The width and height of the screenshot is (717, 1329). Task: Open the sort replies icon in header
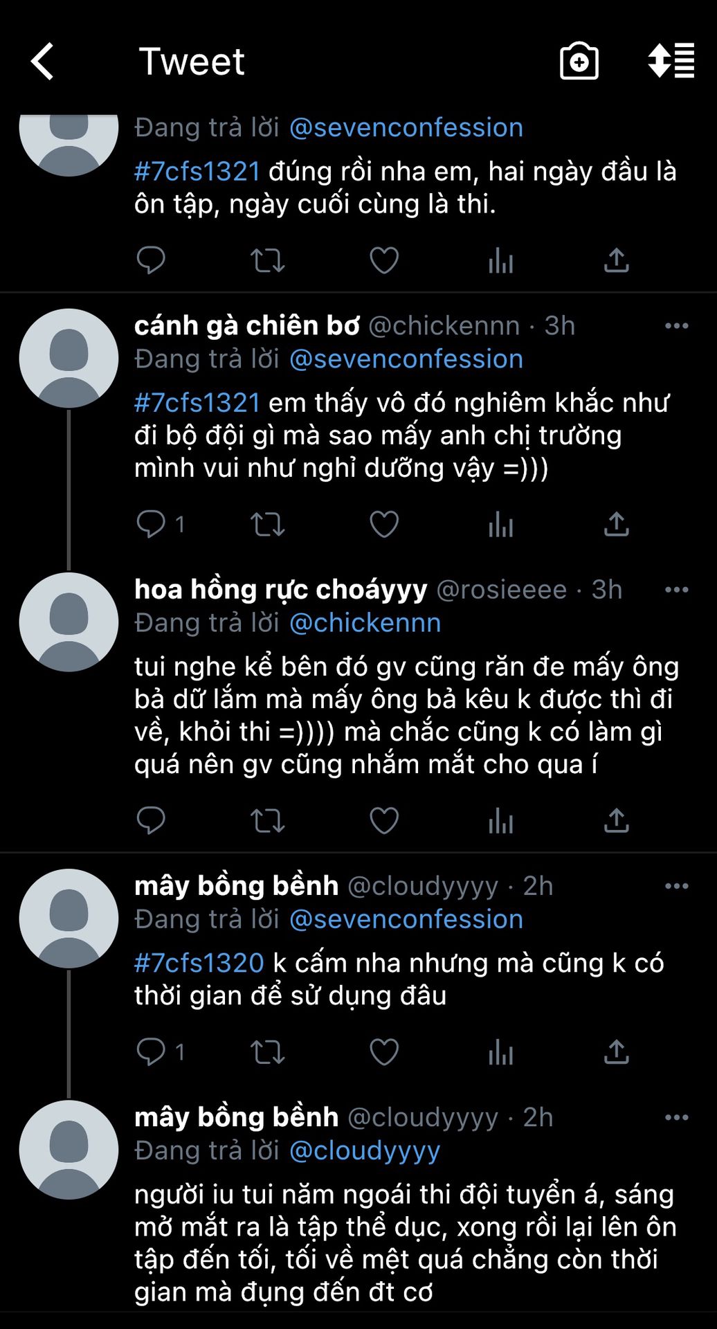[671, 61]
